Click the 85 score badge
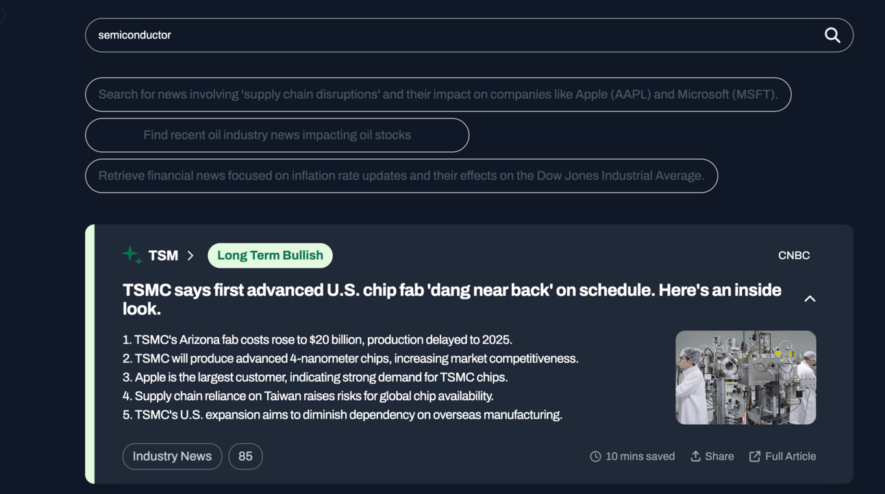 tap(245, 456)
